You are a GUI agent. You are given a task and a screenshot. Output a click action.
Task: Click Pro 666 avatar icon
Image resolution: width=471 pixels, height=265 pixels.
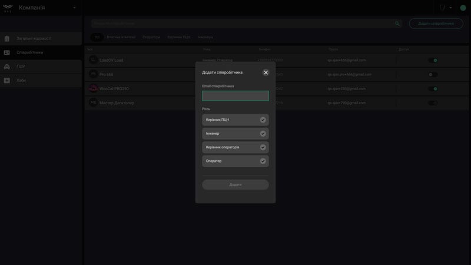coord(93,74)
